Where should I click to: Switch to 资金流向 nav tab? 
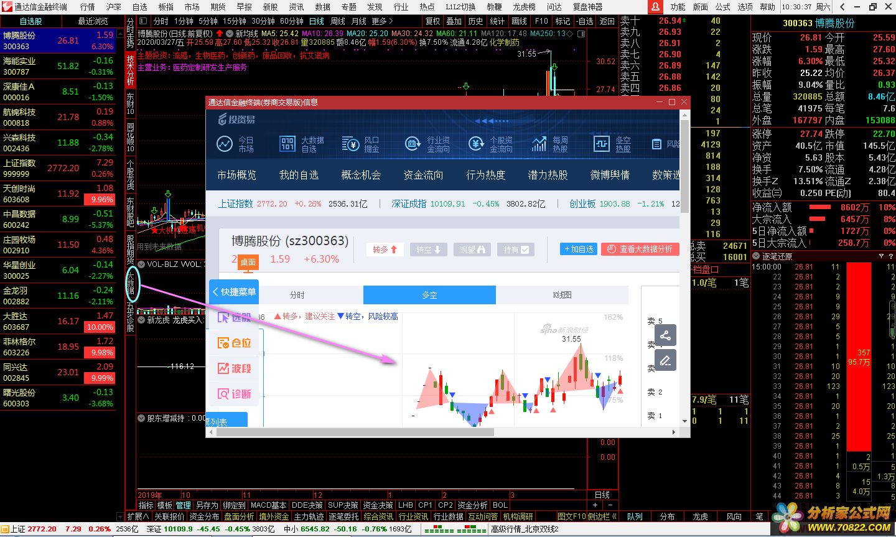click(x=423, y=175)
